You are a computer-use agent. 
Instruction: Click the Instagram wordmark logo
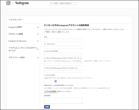point(22,3)
